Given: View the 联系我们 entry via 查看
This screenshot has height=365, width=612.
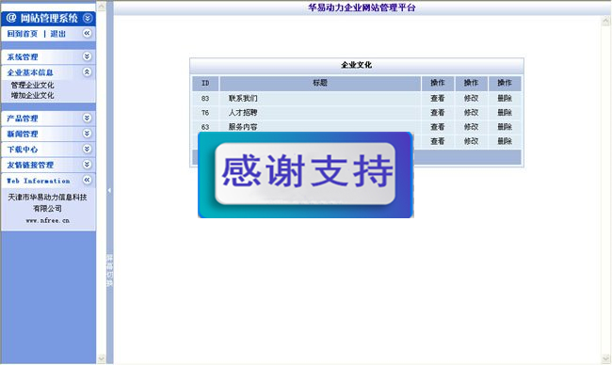Looking at the screenshot, I should (438, 98).
